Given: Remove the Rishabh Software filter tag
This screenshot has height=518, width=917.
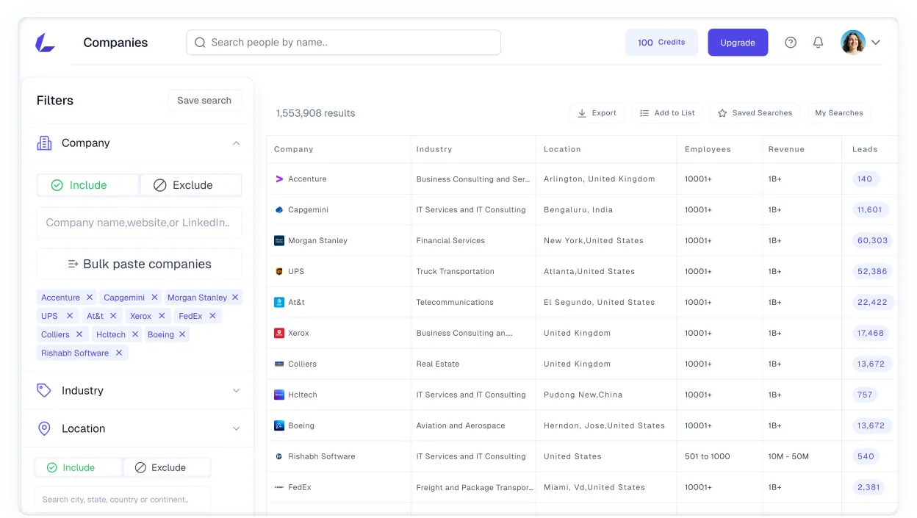Looking at the screenshot, I should click(119, 353).
